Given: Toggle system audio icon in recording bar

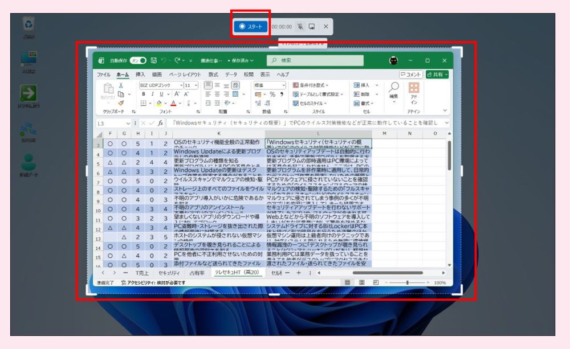Looking at the screenshot, I should pos(312,26).
